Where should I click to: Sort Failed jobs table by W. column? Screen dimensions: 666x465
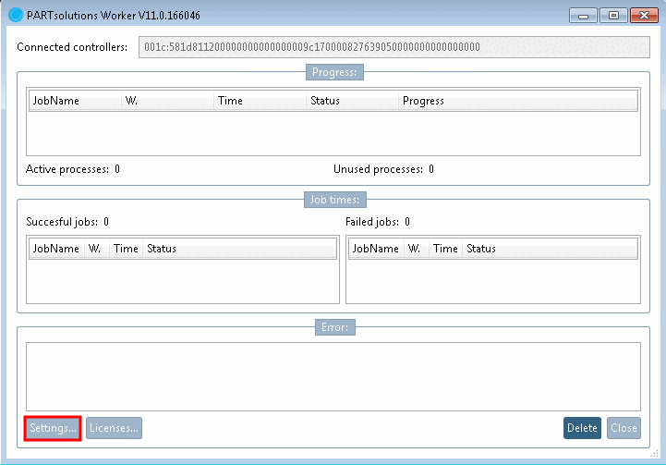[417, 249]
